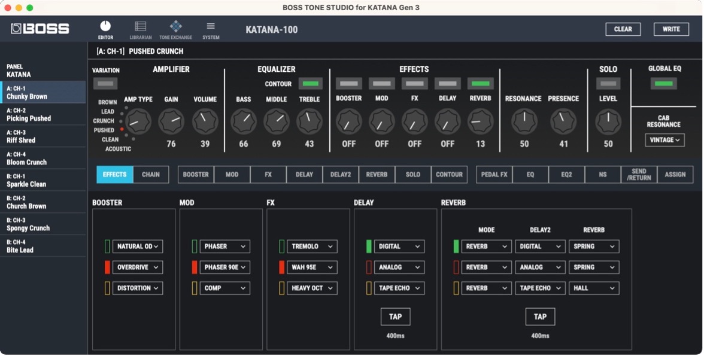Switch to the CHAIN tab
The image size is (704, 356).
150,174
